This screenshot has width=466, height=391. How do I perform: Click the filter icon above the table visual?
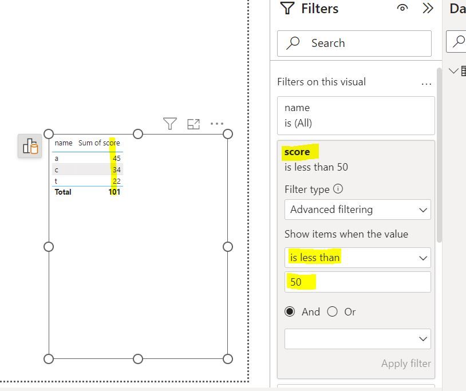pyautogui.click(x=169, y=124)
